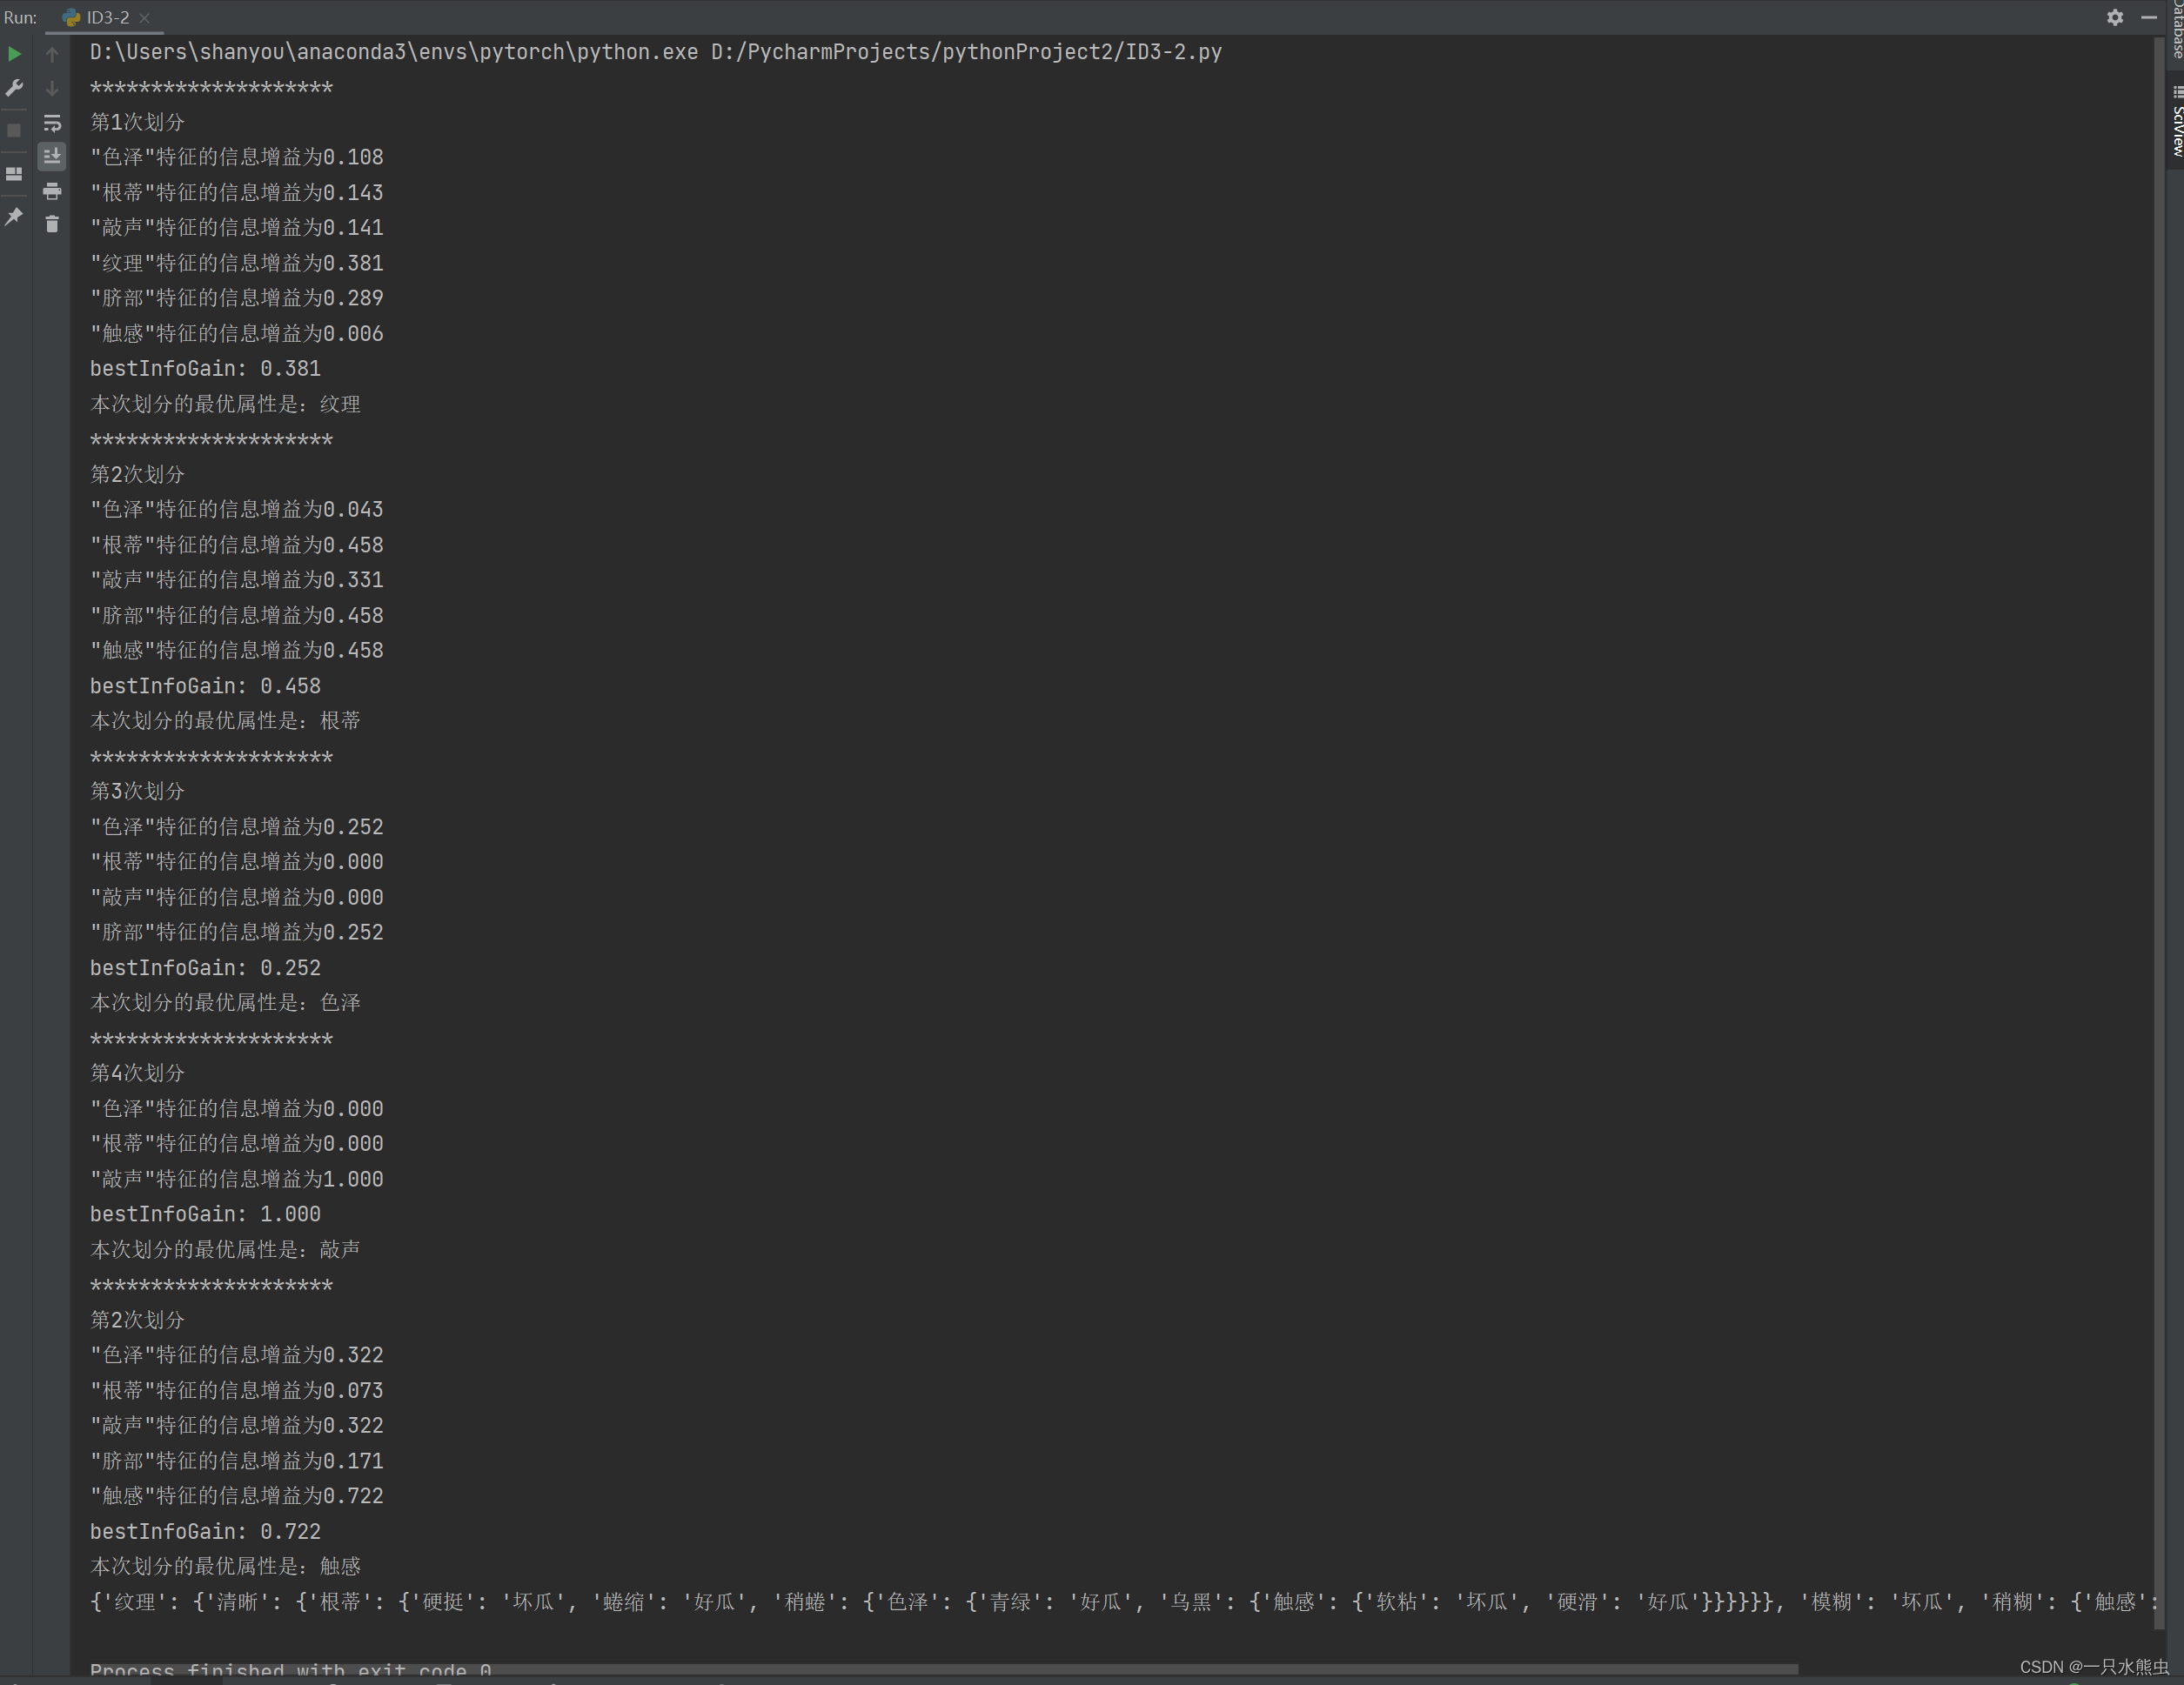This screenshot has width=2184, height=1685.
Task: Click the python.exe command path line
Action: coord(656,52)
